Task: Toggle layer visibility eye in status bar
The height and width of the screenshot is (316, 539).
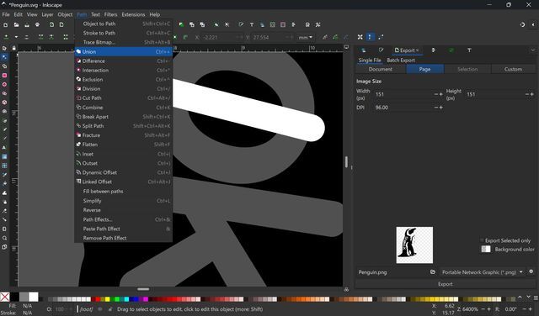Action: pyautogui.click(x=100, y=309)
